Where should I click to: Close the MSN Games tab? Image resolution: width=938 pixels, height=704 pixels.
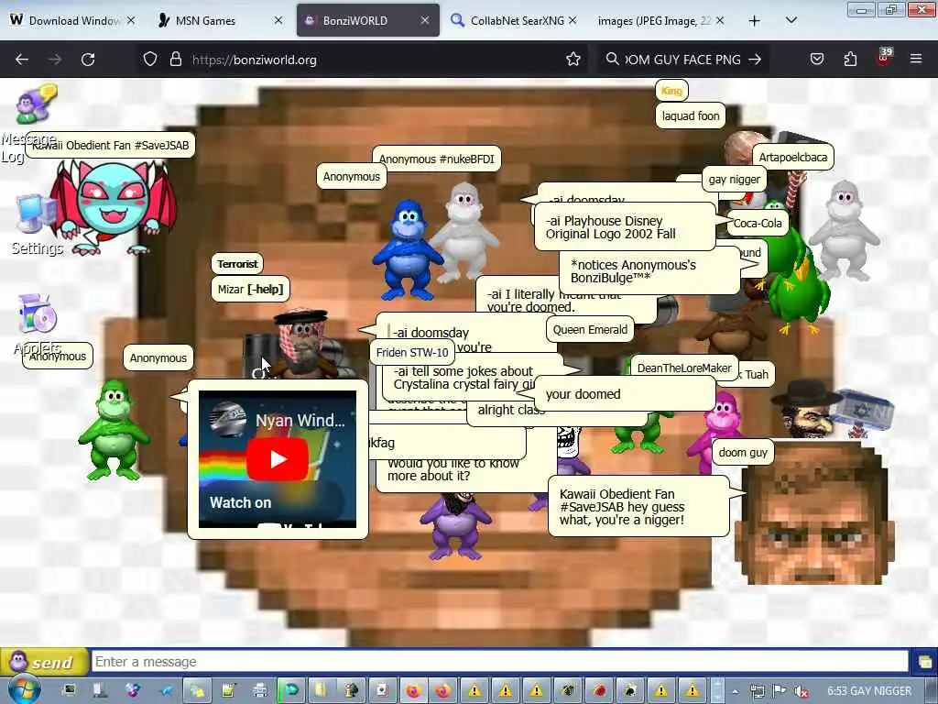point(278,20)
